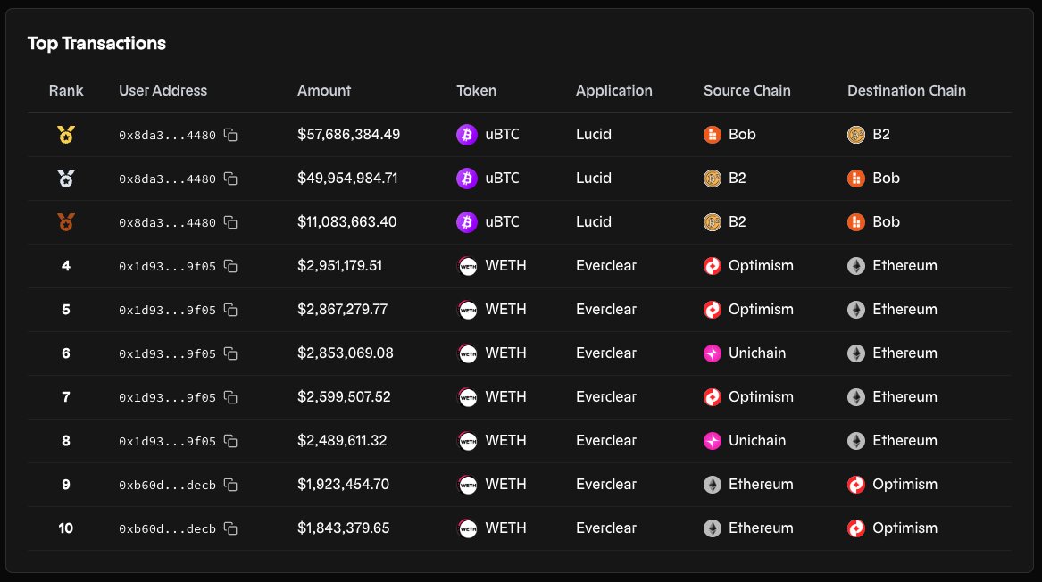
Task: Click the Amount column header
Action: (323, 90)
